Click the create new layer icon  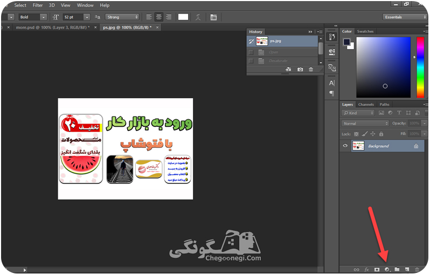[x=407, y=269]
